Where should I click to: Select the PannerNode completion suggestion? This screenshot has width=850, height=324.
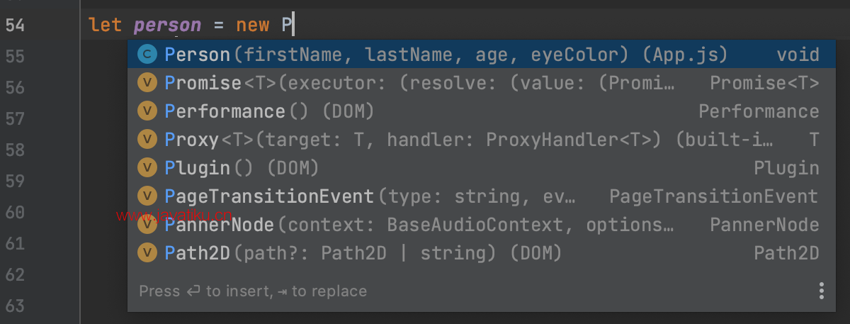point(478,225)
